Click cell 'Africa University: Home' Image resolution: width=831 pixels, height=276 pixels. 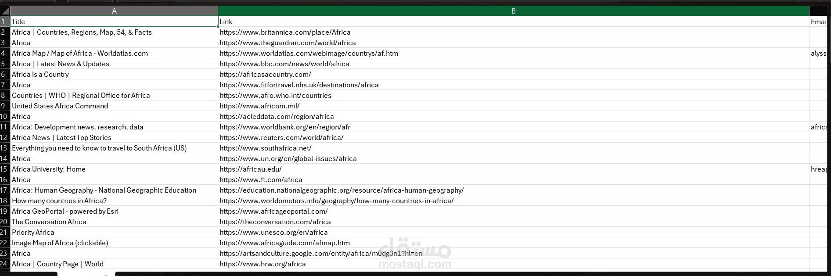click(114, 169)
